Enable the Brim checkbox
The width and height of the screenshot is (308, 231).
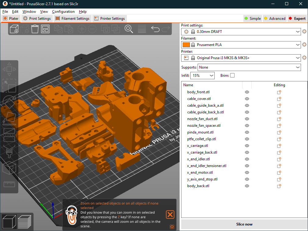coord(232,75)
